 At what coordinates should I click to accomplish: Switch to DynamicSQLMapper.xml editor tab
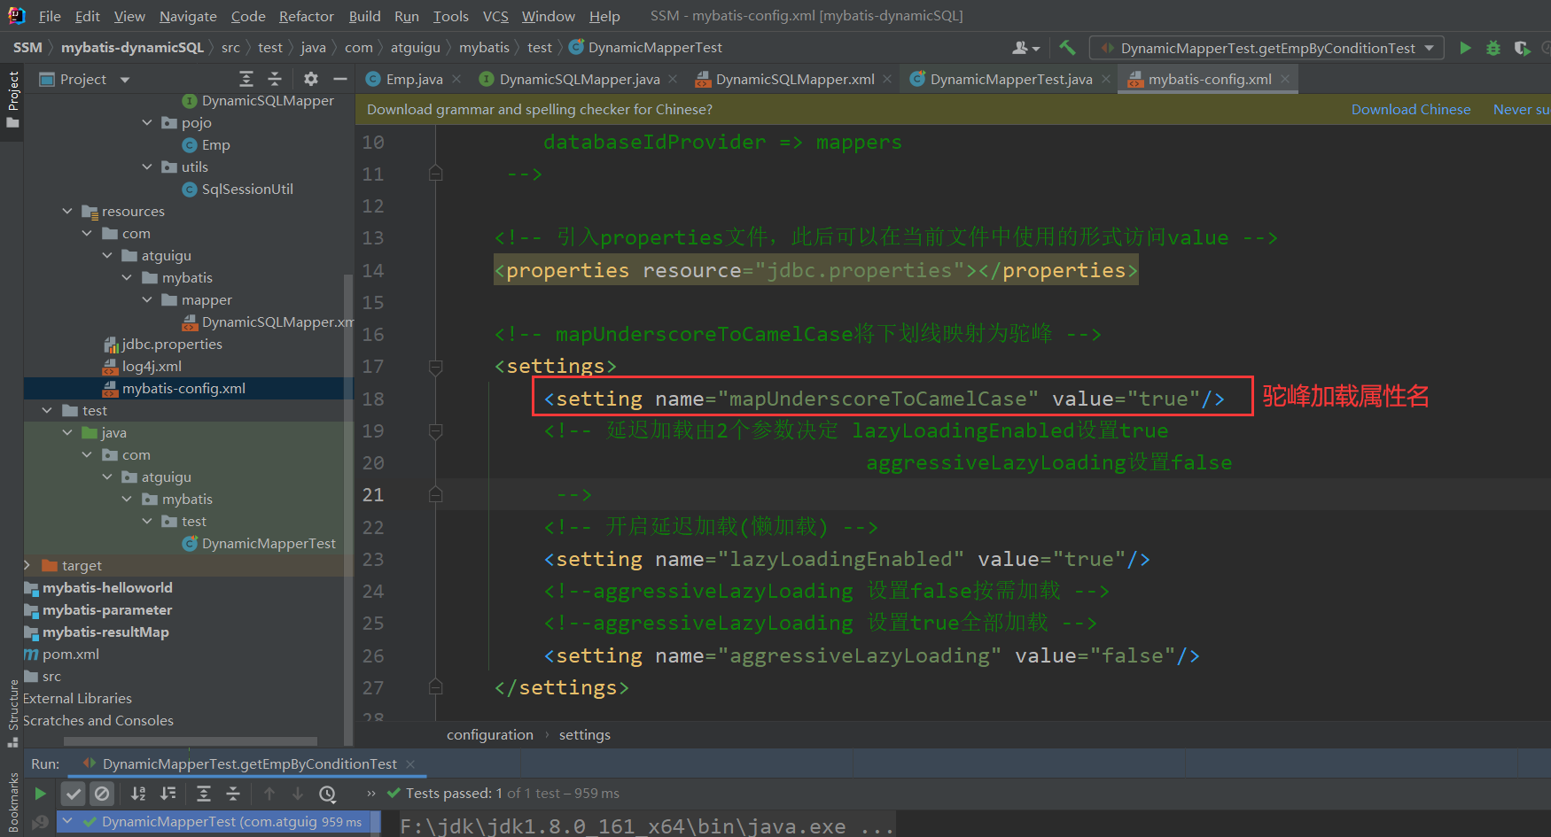point(795,79)
